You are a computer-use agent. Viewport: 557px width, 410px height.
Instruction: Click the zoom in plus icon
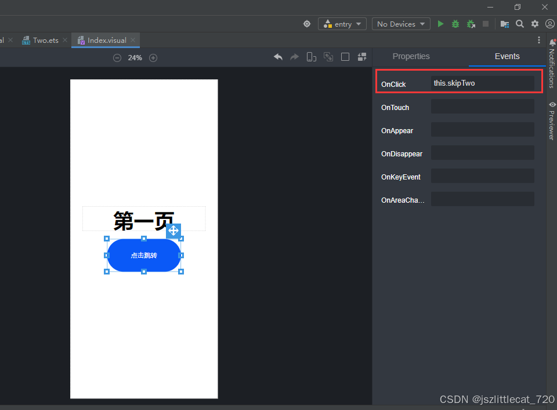[153, 58]
